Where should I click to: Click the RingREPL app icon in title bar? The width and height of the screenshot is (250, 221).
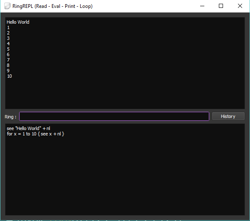point(7,6)
